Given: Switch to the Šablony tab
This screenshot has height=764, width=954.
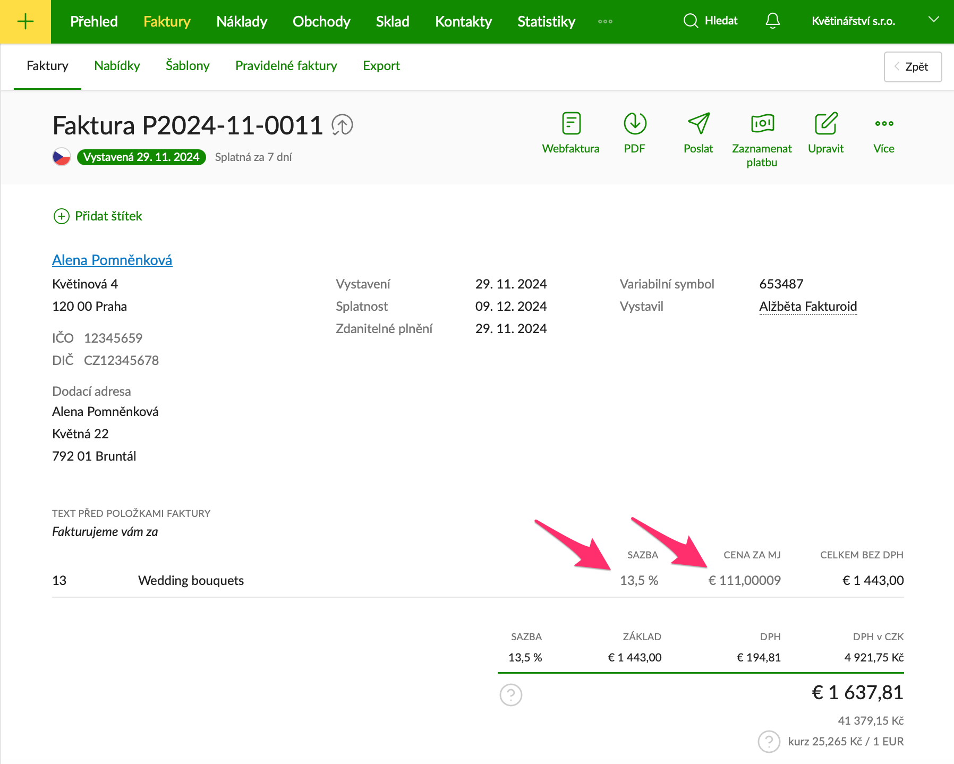Looking at the screenshot, I should click(188, 66).
